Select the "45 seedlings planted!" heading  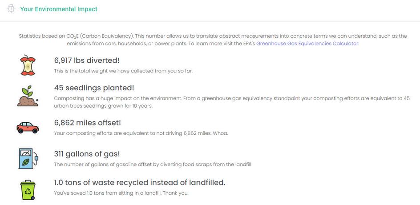pyautogui.click(x=94, y=88)
